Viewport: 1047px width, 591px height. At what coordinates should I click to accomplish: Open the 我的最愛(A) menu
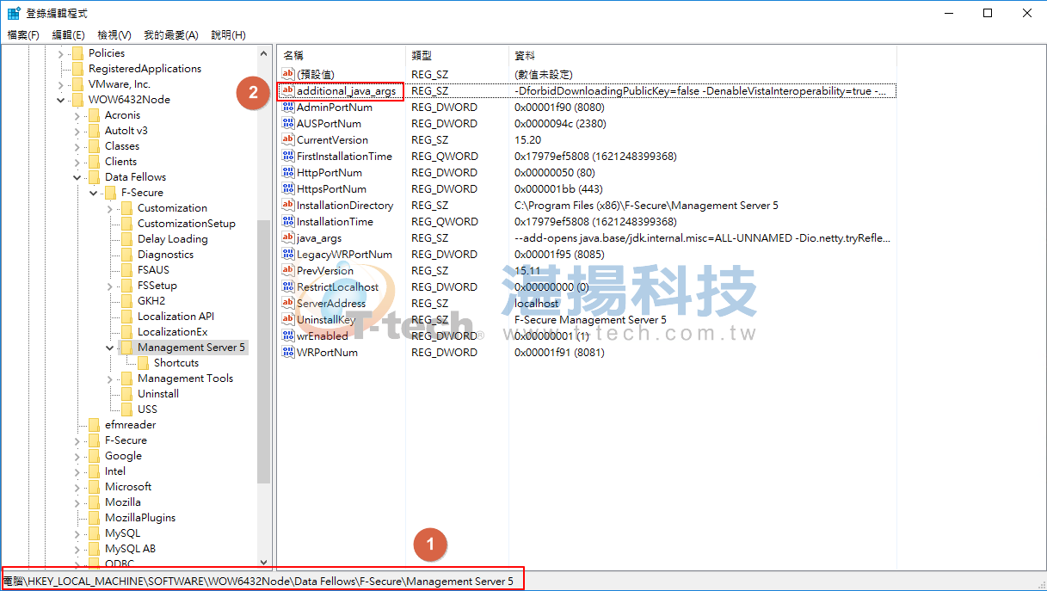point(171,35)
